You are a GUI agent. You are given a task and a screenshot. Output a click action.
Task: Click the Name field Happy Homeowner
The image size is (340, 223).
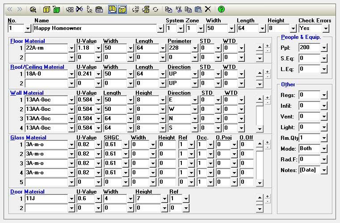point(95,28)
